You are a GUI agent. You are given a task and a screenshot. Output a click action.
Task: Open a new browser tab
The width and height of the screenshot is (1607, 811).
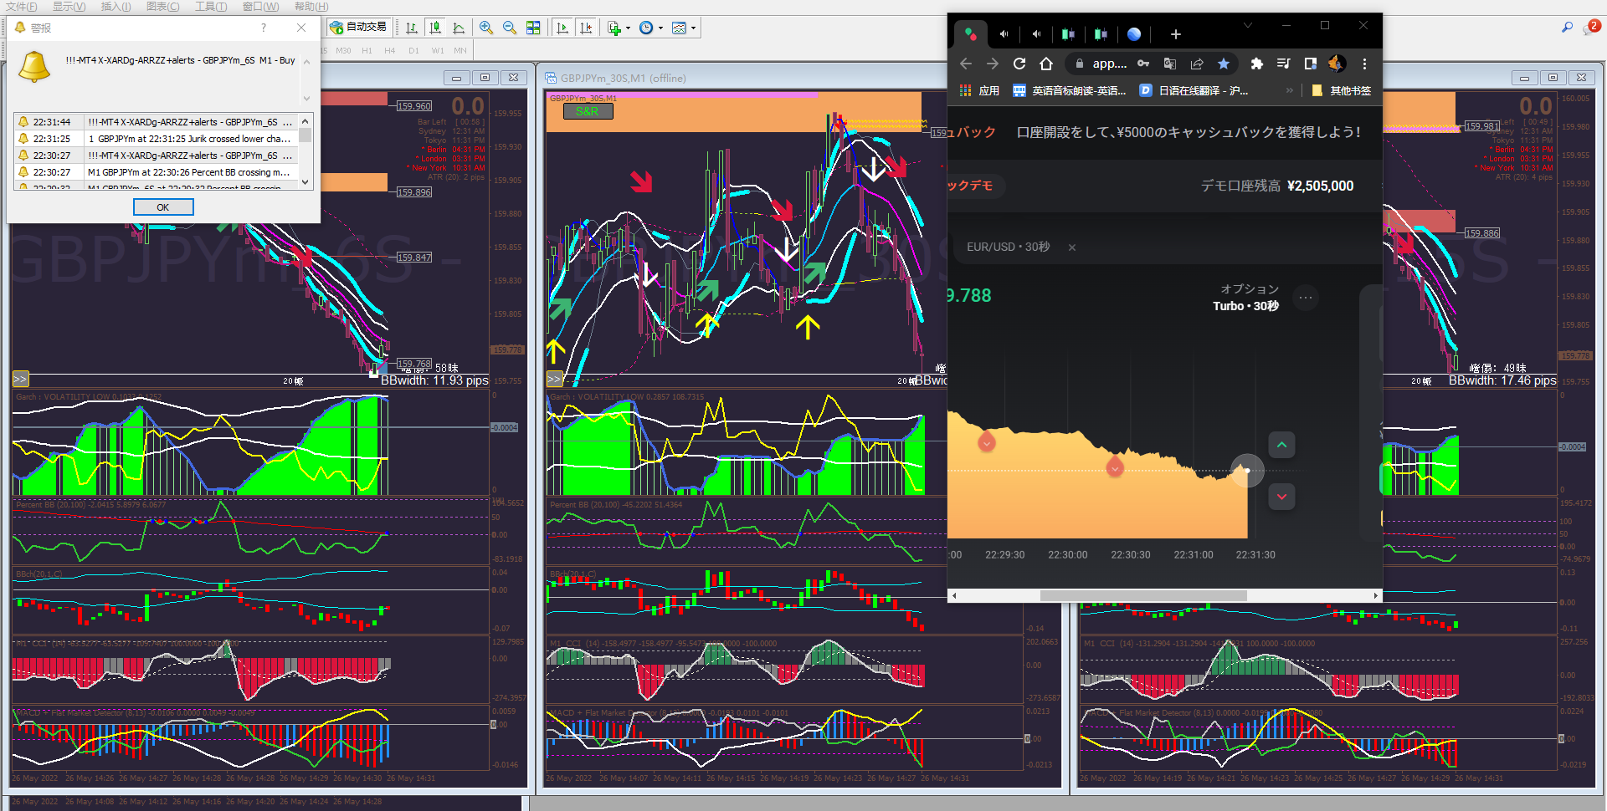point(1175,34)
